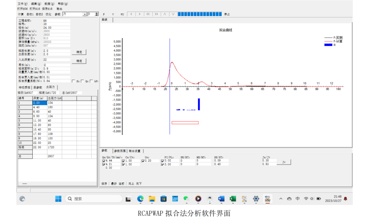Show hidden icons in system tray

click(281, 199)
